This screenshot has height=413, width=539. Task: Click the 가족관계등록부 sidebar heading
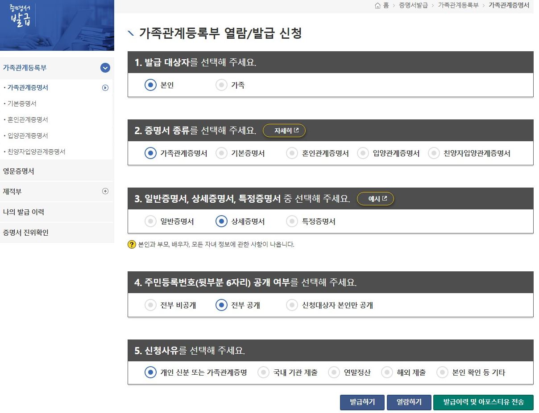[25, 68]
